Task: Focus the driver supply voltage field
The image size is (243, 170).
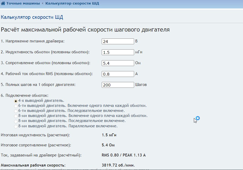Action: point(118,41)
